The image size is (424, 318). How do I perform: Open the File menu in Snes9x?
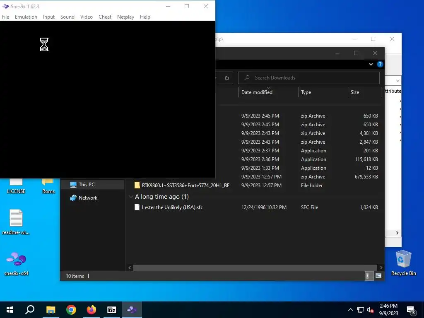pos(5,17)
